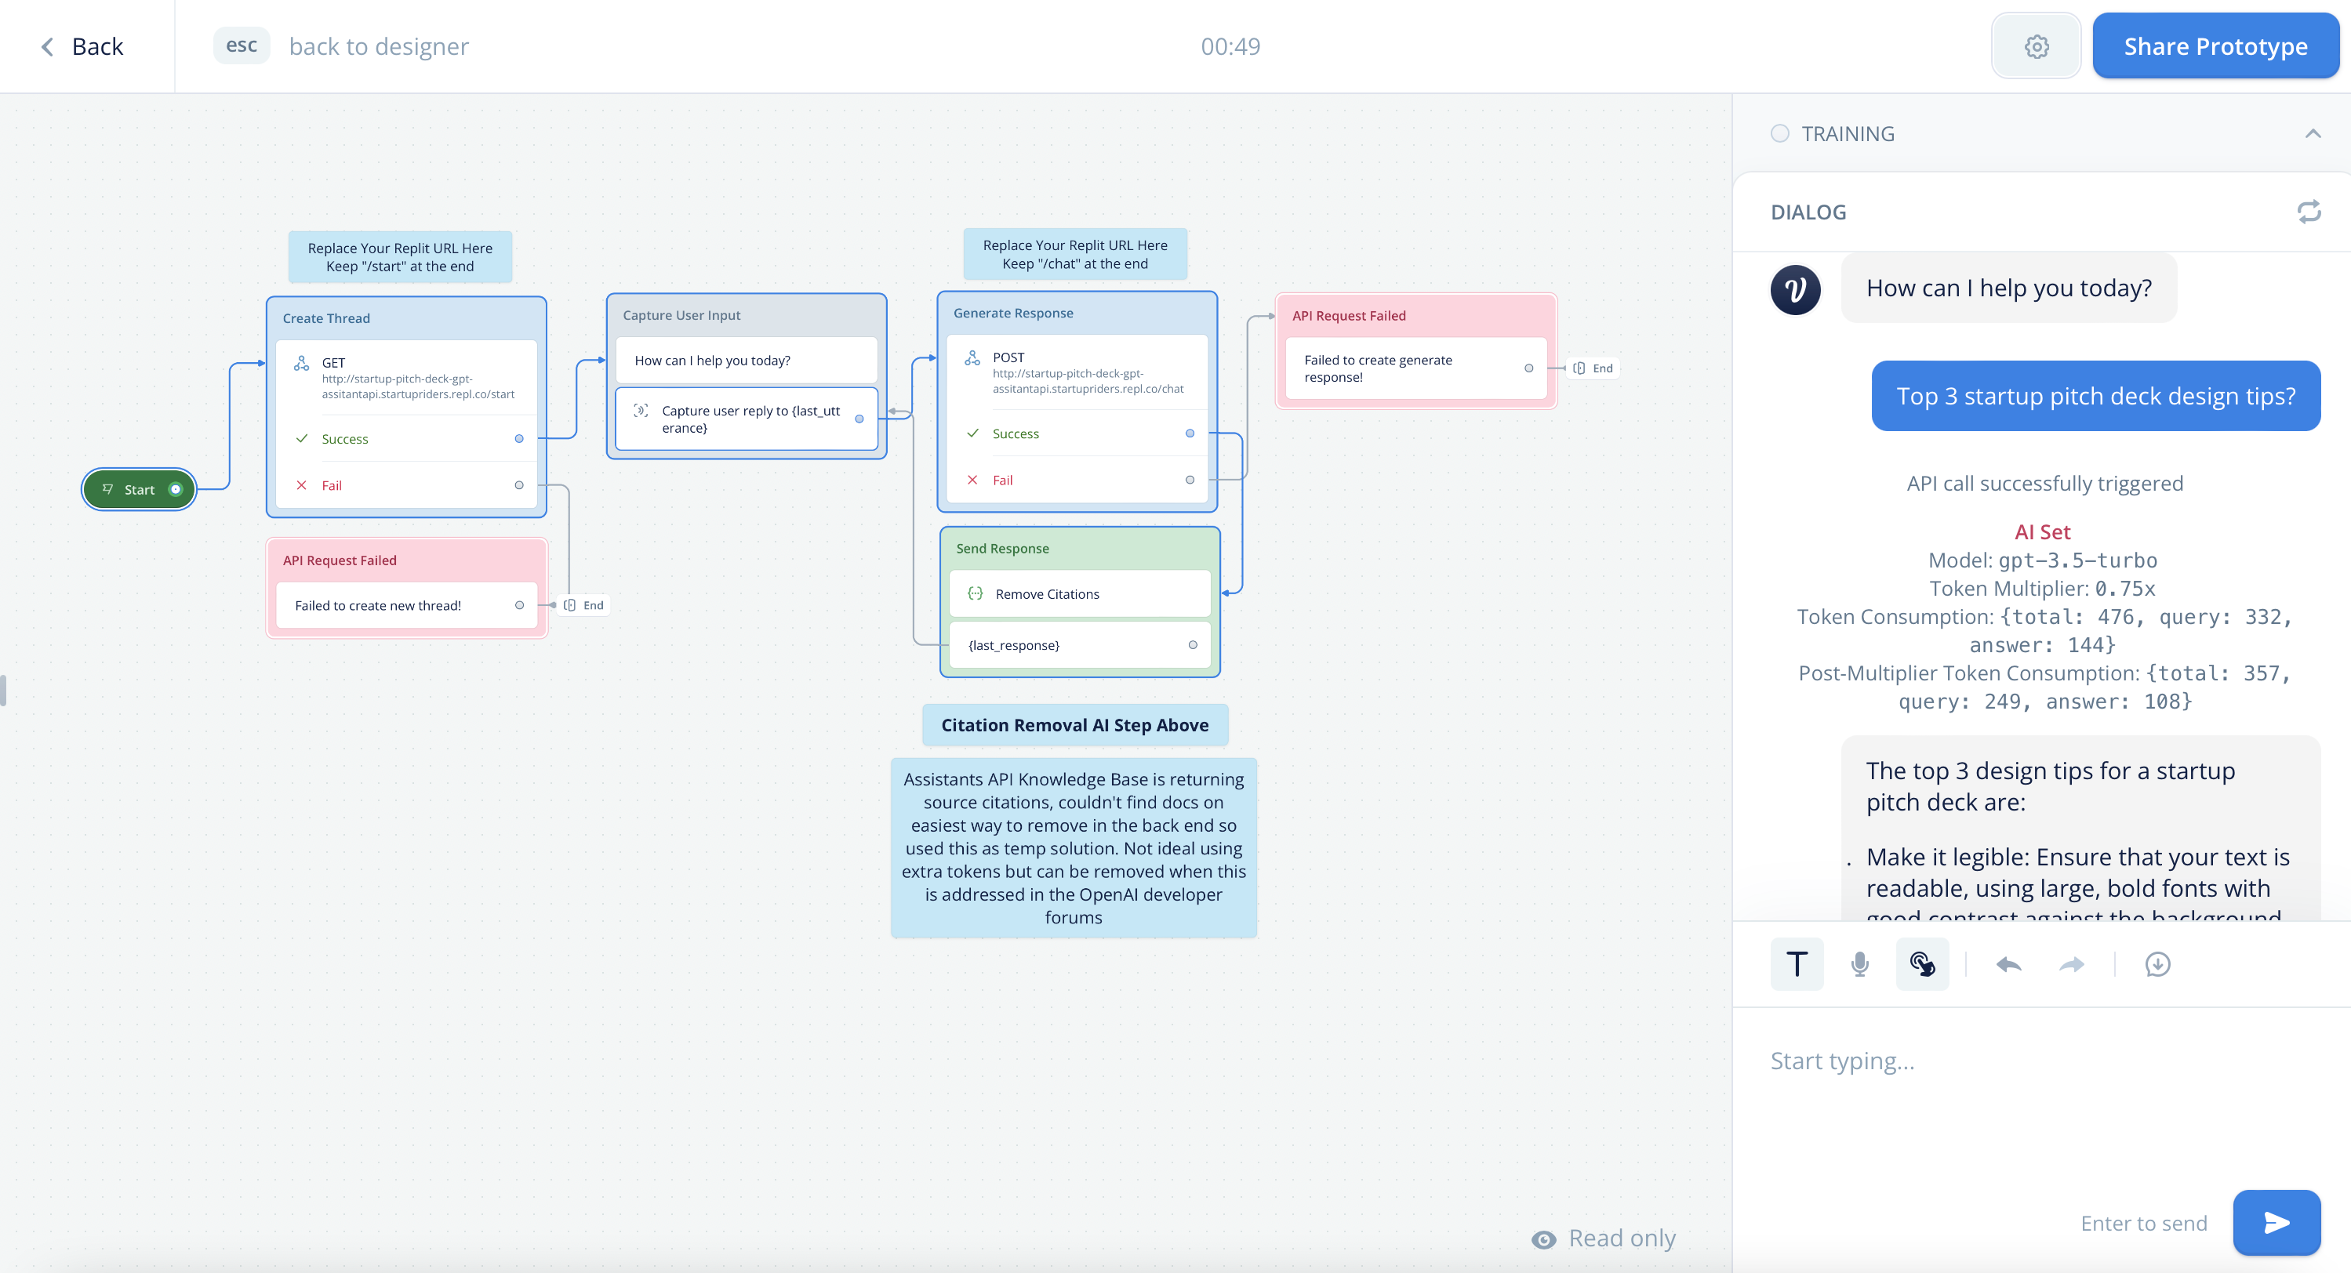Image resolution: width=2351 pixels, height=1273 pixels.
Task: Click the capture step icon
Action: click(x=641, y=411)
